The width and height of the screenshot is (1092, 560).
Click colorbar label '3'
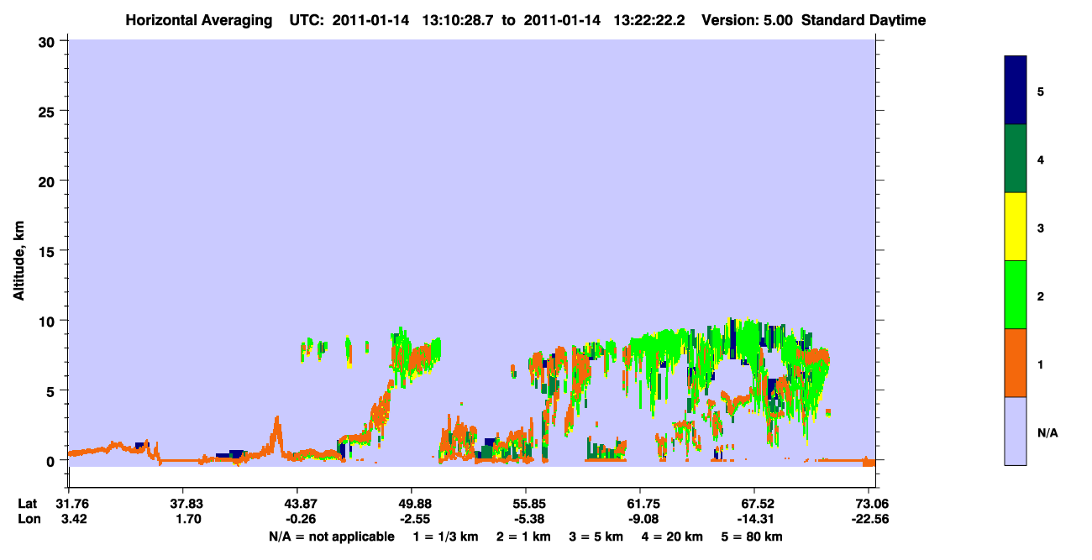click(x=1041, y=228)
